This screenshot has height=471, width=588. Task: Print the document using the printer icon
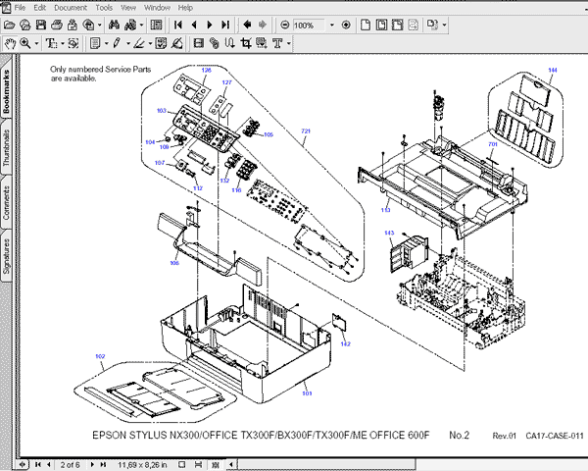pos(57,26)
